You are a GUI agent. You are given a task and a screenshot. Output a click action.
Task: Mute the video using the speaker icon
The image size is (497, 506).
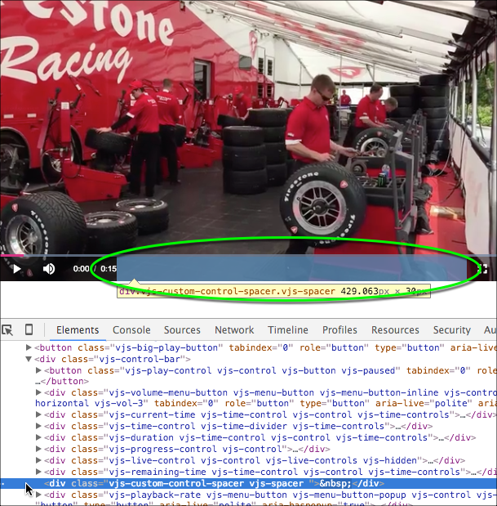(x=49, y=269)
